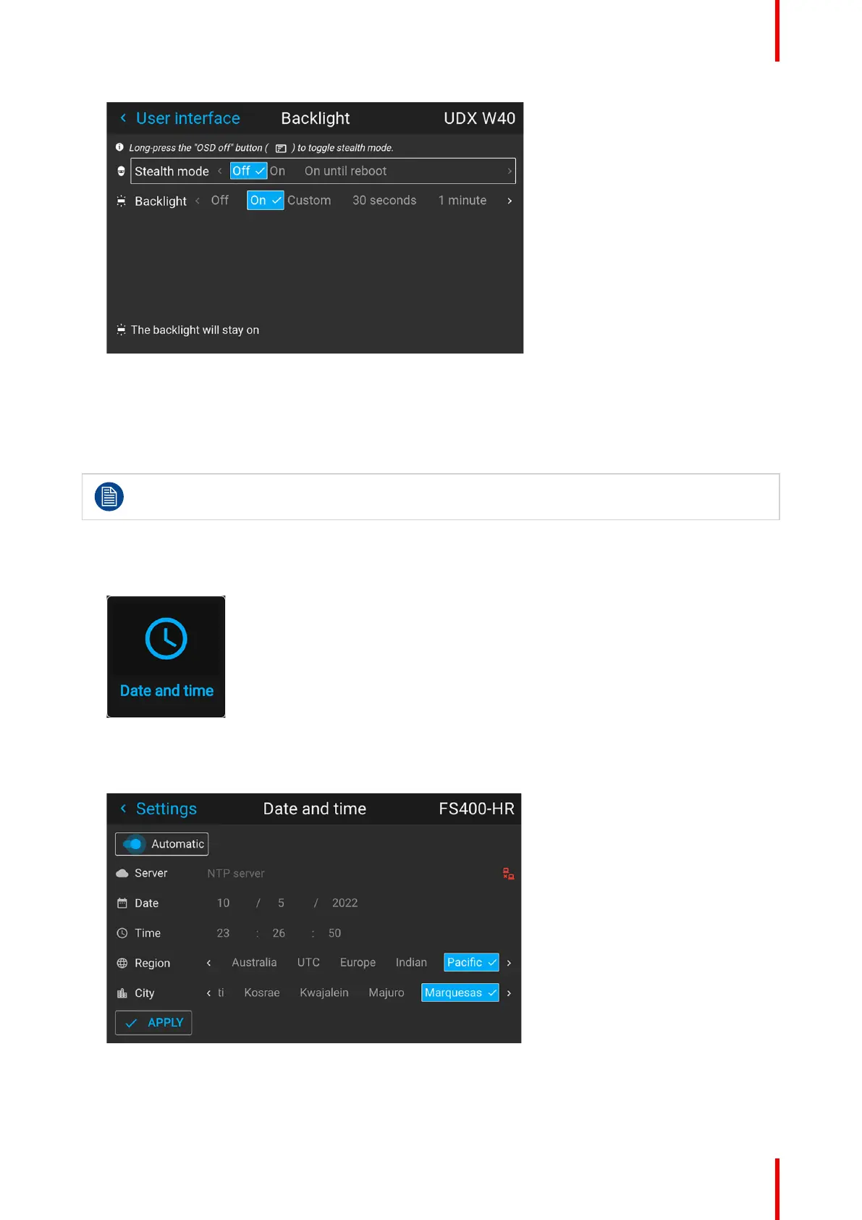Viewport: 862px width, 1220px height.
Task: Click the seconds value 50
Action: coord(334,933)
